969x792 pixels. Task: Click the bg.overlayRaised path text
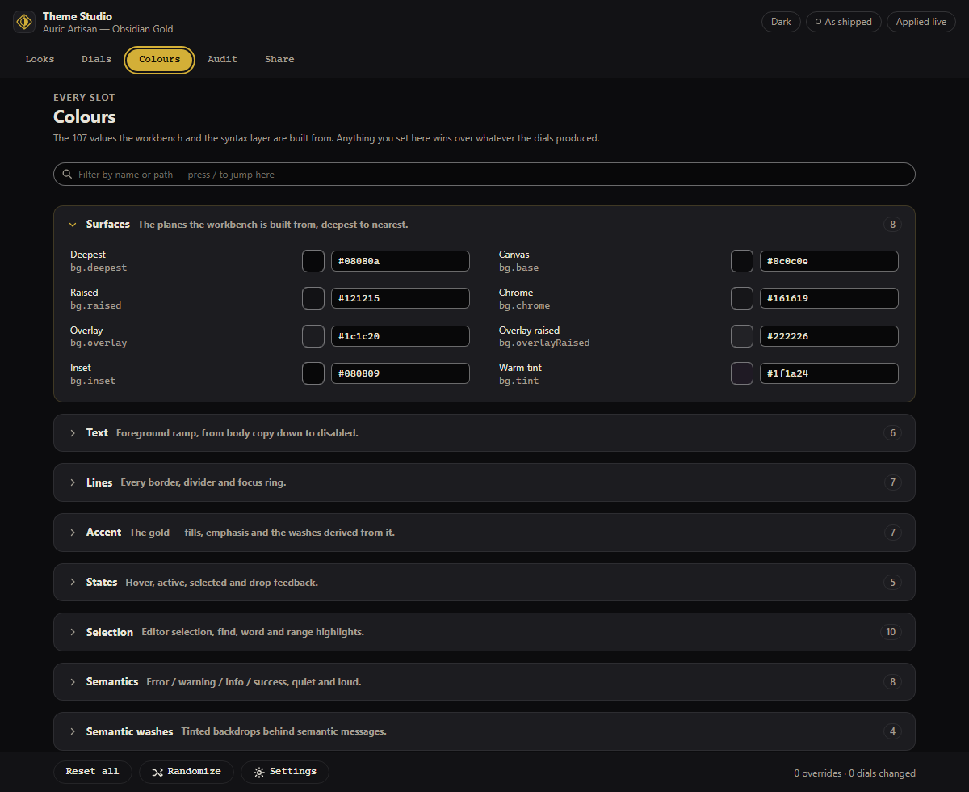(544, 343)
